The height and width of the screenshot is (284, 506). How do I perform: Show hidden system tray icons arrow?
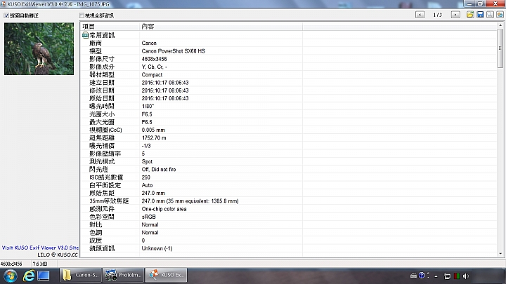coord(436,276)
